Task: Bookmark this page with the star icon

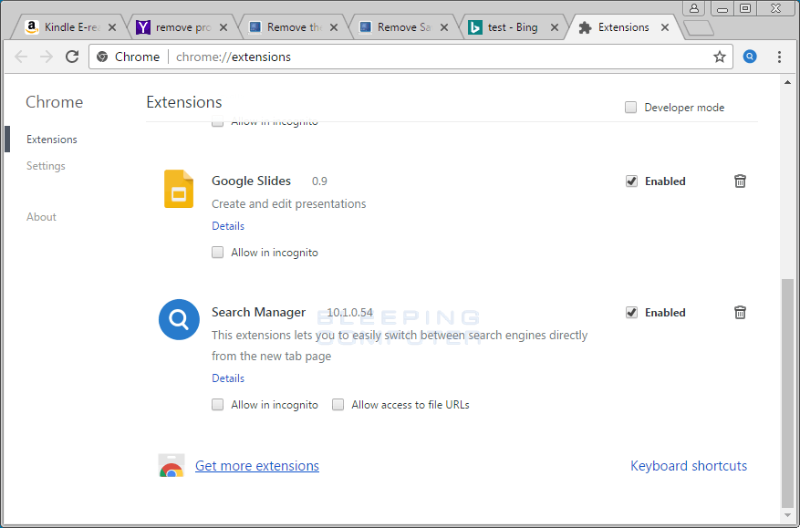Action: [x=720, y=57]
